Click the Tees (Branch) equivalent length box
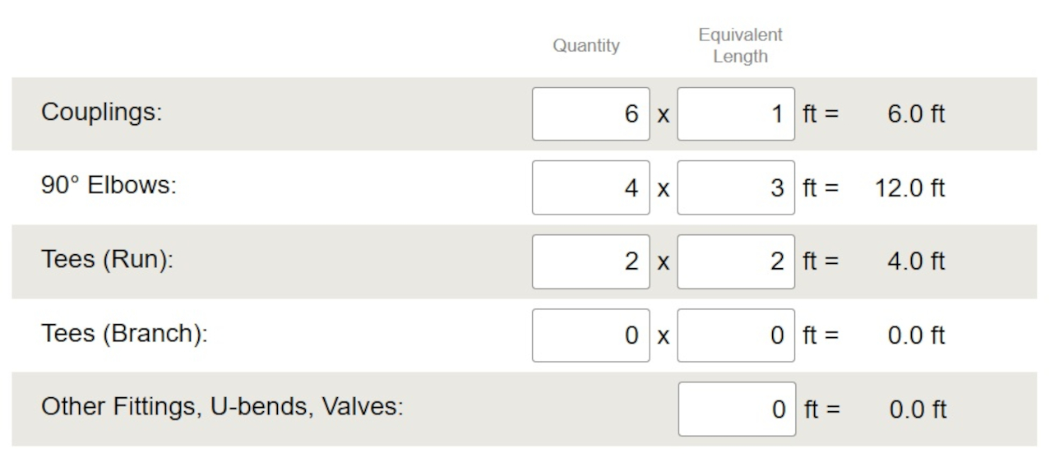The width and height of the screenshot is (1050, 458). point(736,335)
